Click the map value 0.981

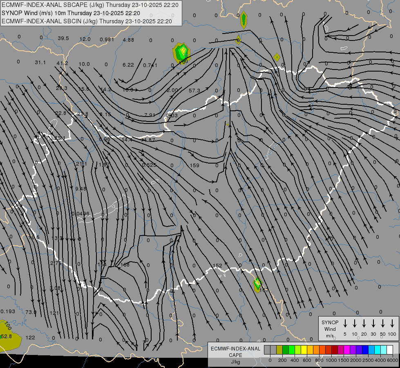pos(107,40)
